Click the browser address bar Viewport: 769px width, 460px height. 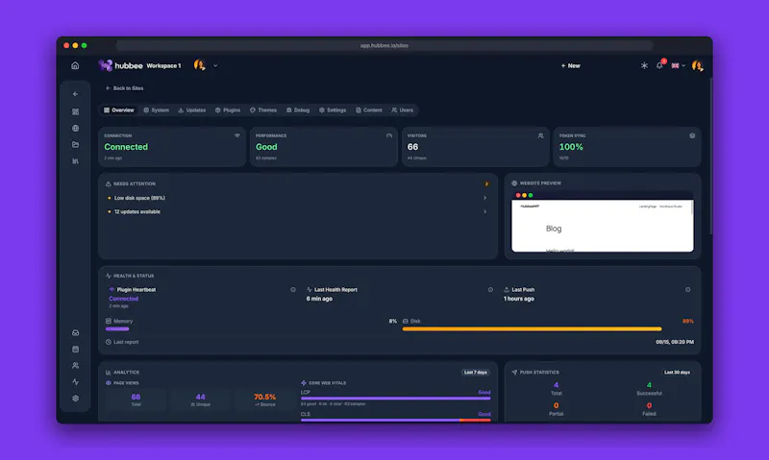384,45
